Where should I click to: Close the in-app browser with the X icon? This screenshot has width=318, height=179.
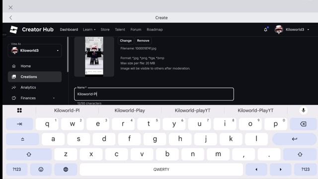coord(10,7)
